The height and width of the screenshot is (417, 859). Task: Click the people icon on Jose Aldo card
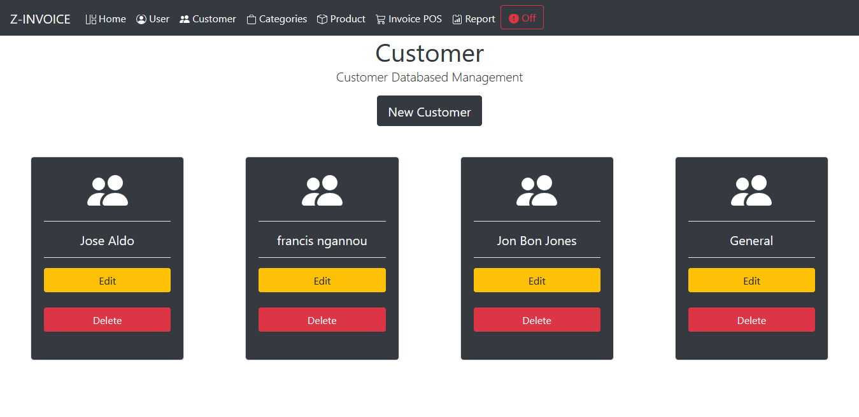(x=108, y=191)
